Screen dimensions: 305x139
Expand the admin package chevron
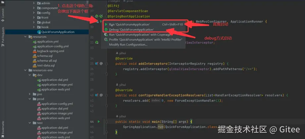coord(34,3)
